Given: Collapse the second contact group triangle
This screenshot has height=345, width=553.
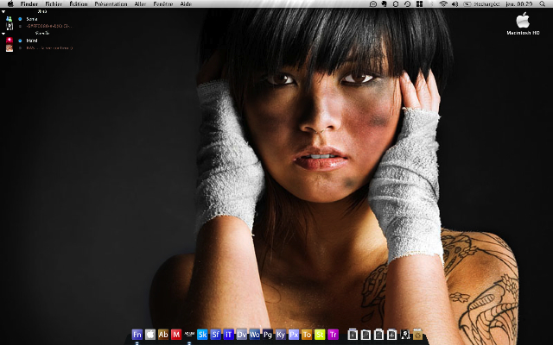Looking at the screenshot, I should 3,34.
